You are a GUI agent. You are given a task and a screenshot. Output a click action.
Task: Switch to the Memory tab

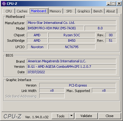click(55, 11)
